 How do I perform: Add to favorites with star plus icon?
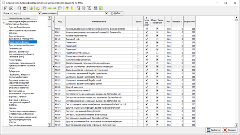(x=67, y=8)
